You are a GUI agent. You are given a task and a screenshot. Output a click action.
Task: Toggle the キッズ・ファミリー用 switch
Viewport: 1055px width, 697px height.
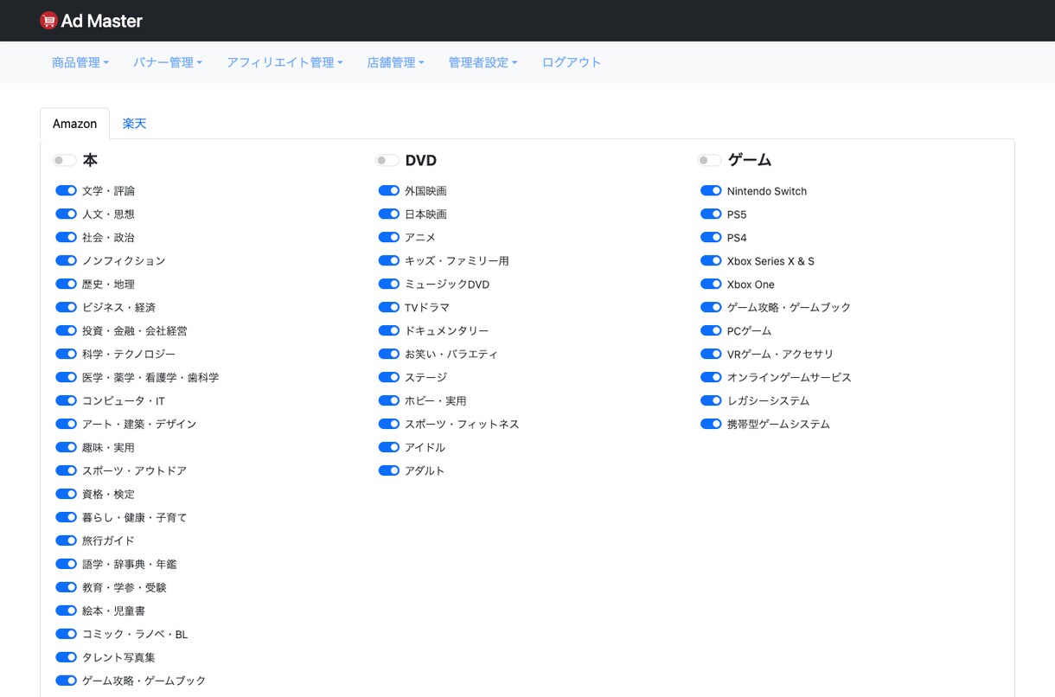point(389,260)
